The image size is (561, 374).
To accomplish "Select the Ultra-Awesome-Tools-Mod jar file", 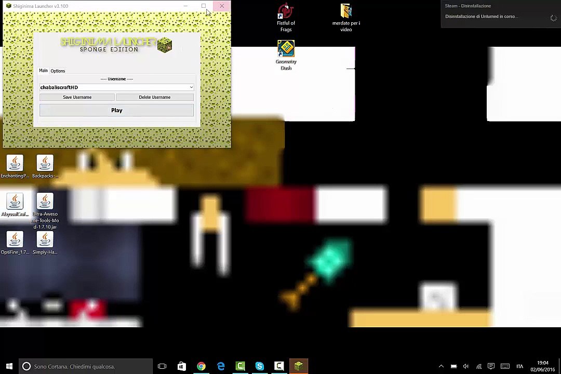I will pos(45,211).
